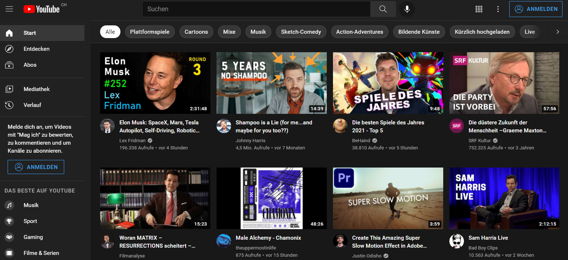Select the Gaming sidebar icon
Viewport: 568px width, 260px height.
point(9,237)
